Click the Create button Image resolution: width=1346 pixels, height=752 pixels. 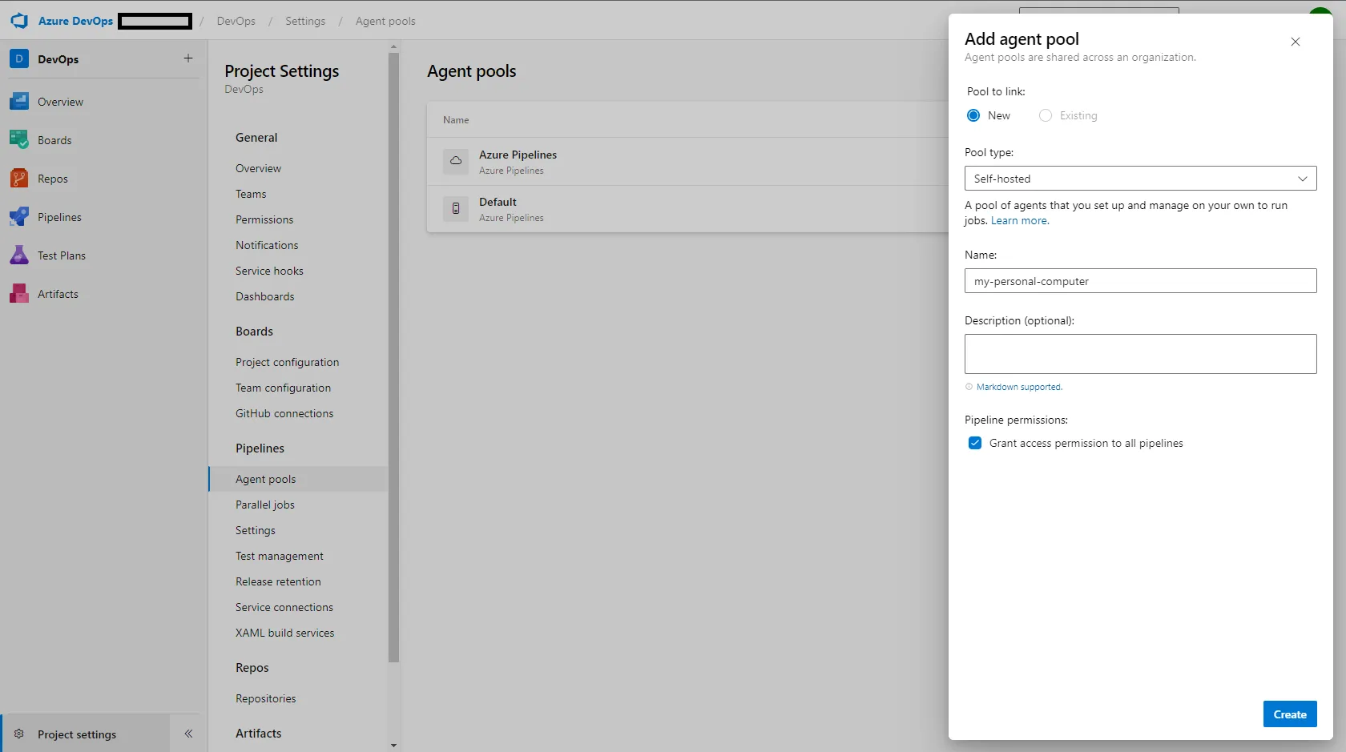click(x=1290, y=714)
